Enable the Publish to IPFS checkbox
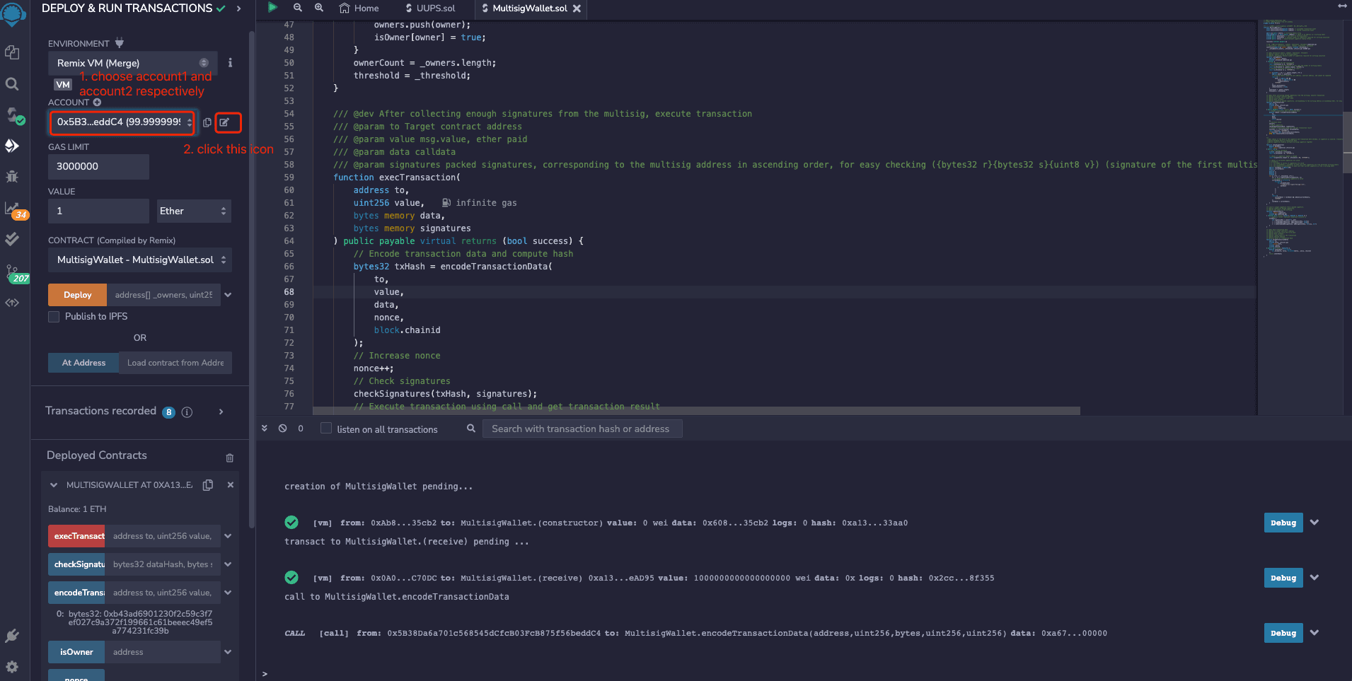Viewport: 1352px width, 681px height. 54,317
